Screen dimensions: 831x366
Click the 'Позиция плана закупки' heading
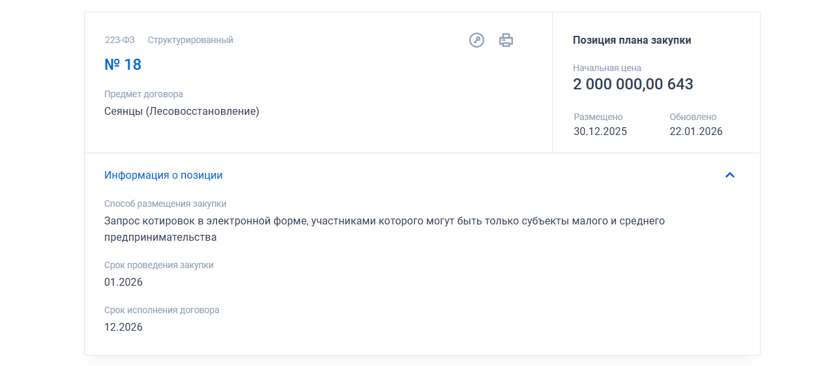point(632,40)
